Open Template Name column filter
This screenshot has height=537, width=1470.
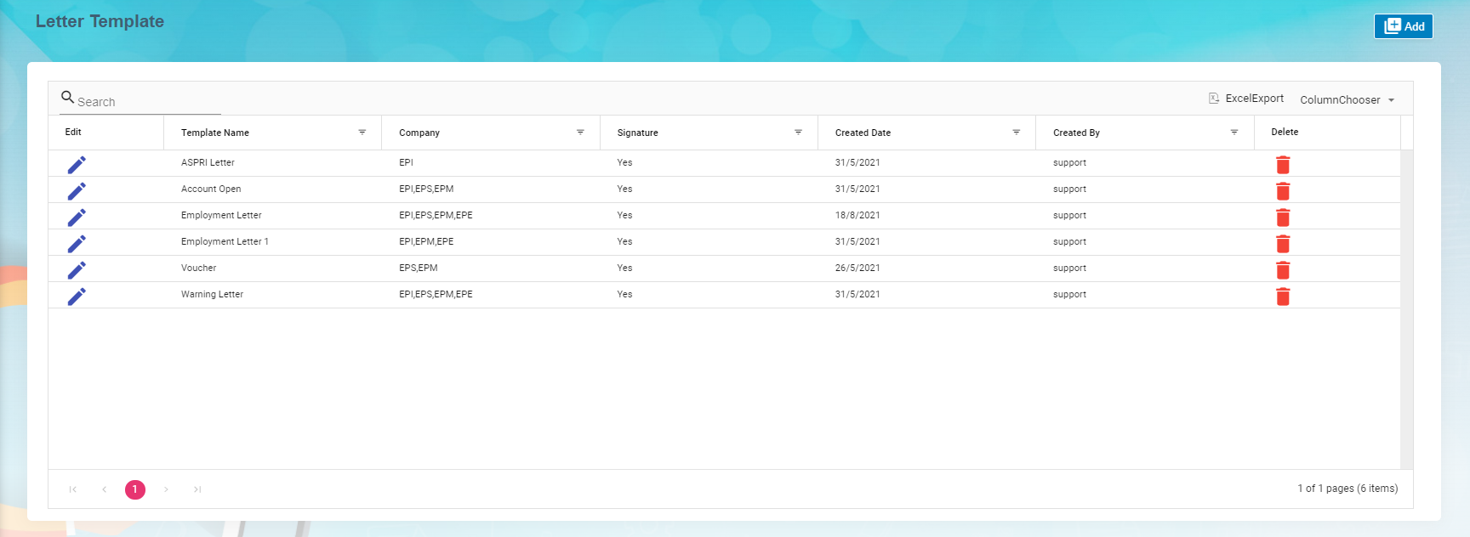point(362,133)
